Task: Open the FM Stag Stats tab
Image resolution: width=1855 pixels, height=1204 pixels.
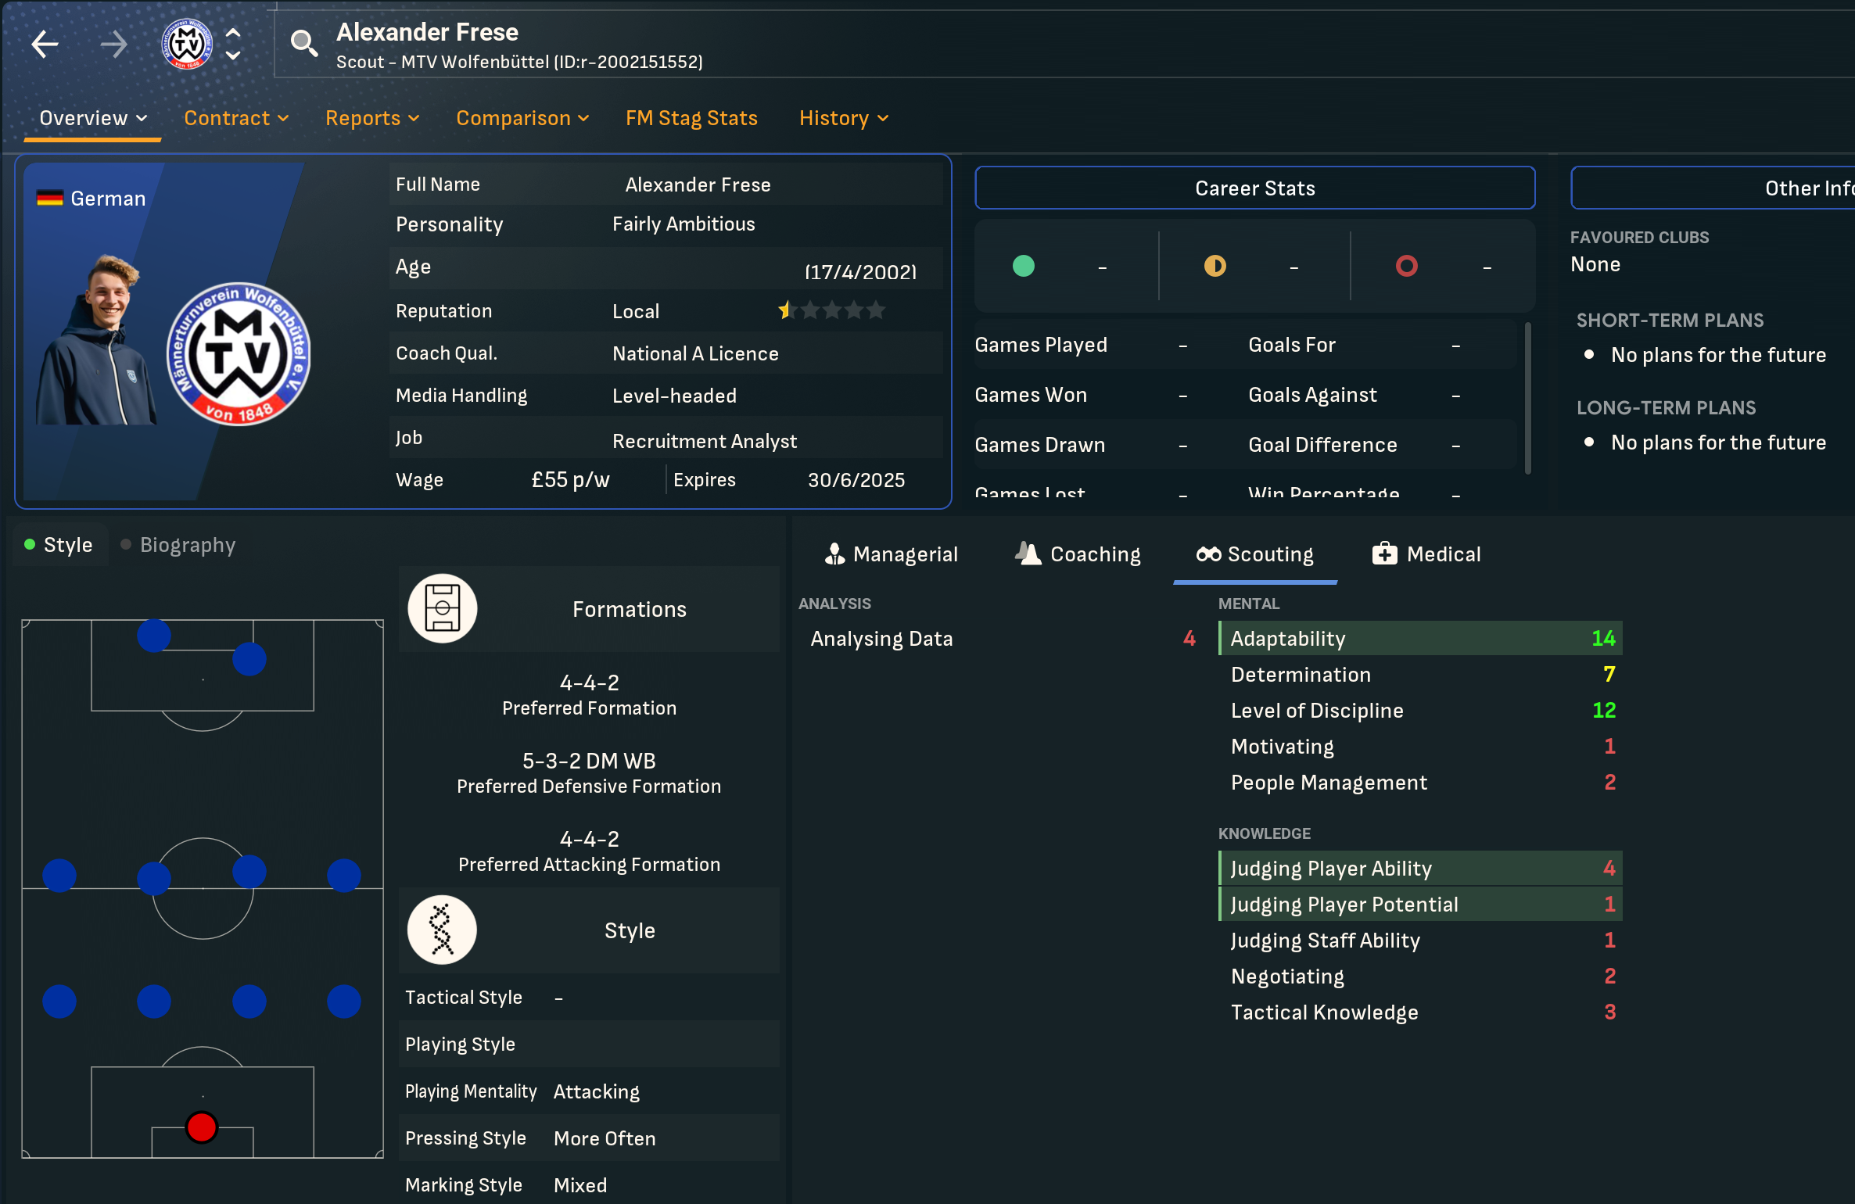Action: pyautogui.click(x=691, y=118)
